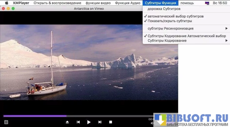Expand the 'Субтитры Кодирование' submenu
The height and width of the screenshot is (127, 230).
coord(167,41)
